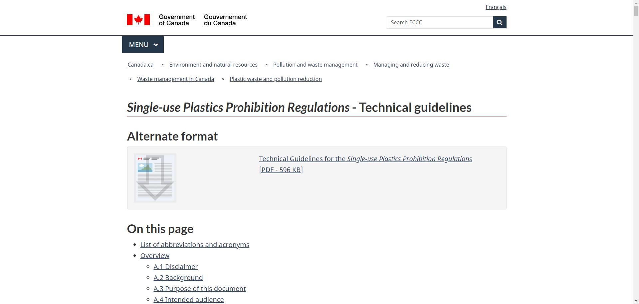Expand the MENU dropdown
This screenshot has width=639, height=304.
click(x=143, y=45)
